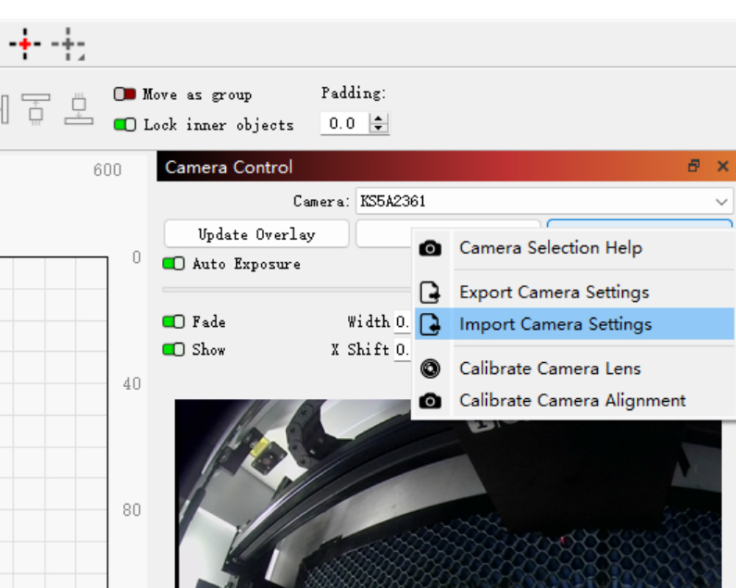Click camera icon beside Camera Selection Help
The image size is (736, 588).
point(430,248)
